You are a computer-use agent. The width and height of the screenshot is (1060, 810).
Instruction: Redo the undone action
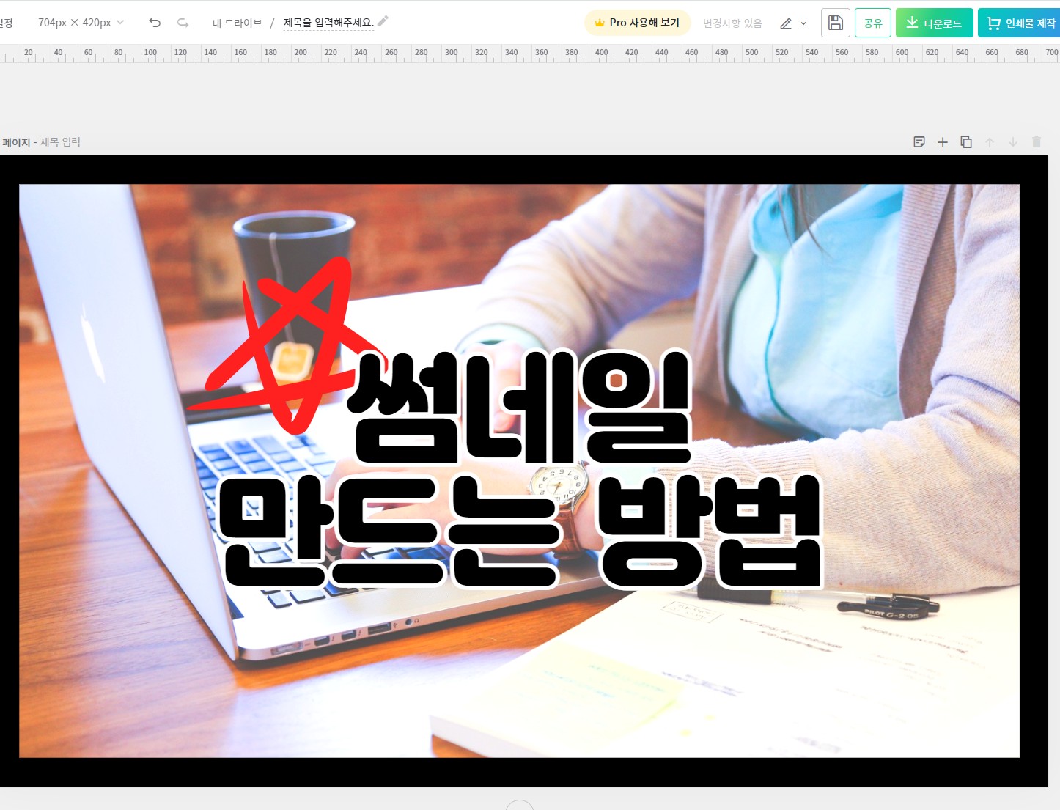point(183,23)
